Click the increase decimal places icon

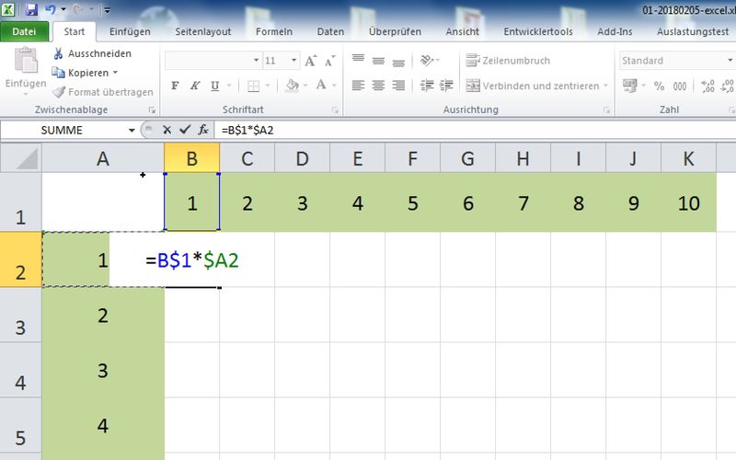pos(707,86)
